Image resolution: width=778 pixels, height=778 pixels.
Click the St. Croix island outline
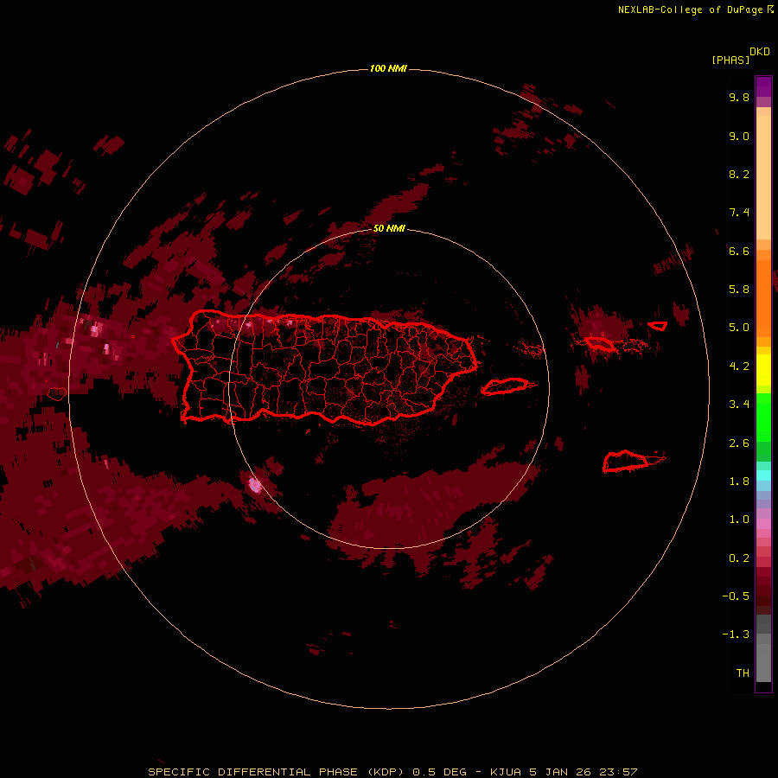coord(626,462)
